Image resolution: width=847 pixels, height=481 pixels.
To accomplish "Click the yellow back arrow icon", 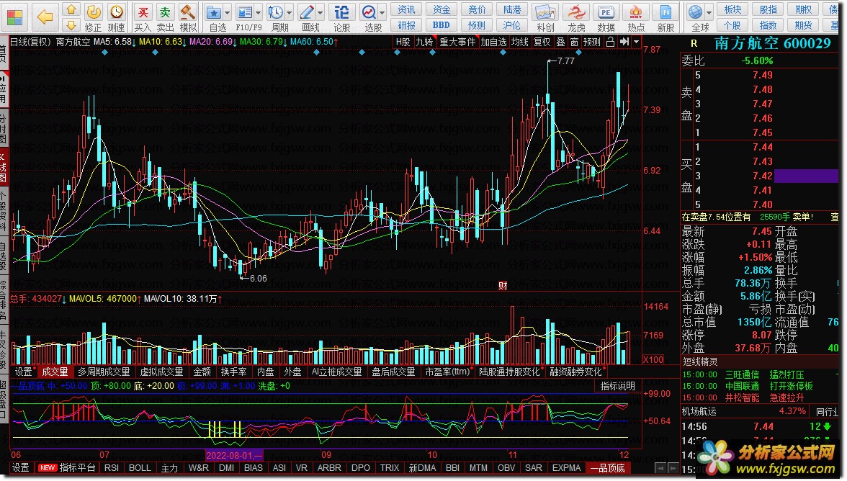I will 45,18.
